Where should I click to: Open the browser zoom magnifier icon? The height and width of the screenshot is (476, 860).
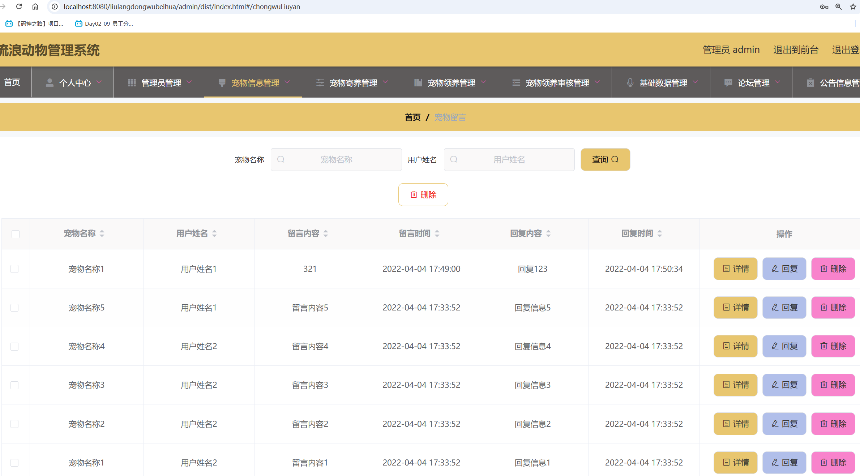click(838, 7)
